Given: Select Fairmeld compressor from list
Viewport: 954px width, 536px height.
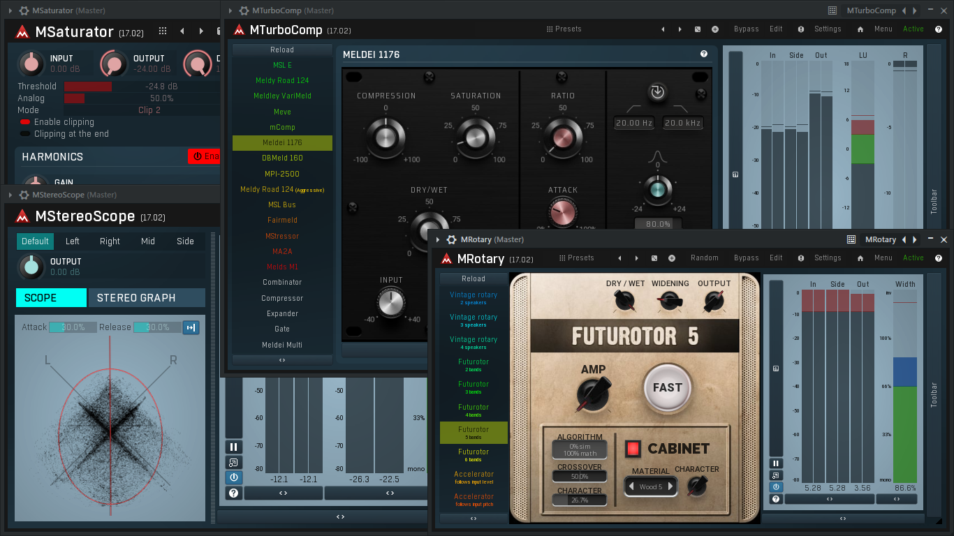Looking at the screenshot, I should point(282,220).
